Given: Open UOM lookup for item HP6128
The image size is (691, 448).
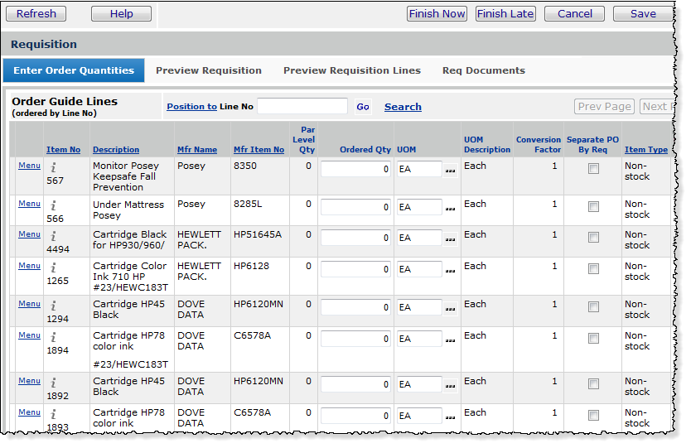Looking at the screenshot, I should pos(450,271).
